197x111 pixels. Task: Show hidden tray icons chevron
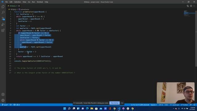[x=174, y=109]
